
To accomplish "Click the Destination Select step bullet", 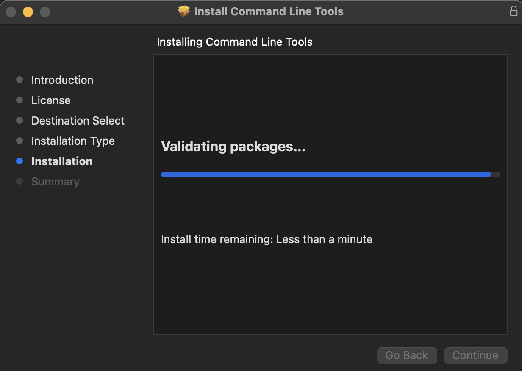I will coord(19,120).
